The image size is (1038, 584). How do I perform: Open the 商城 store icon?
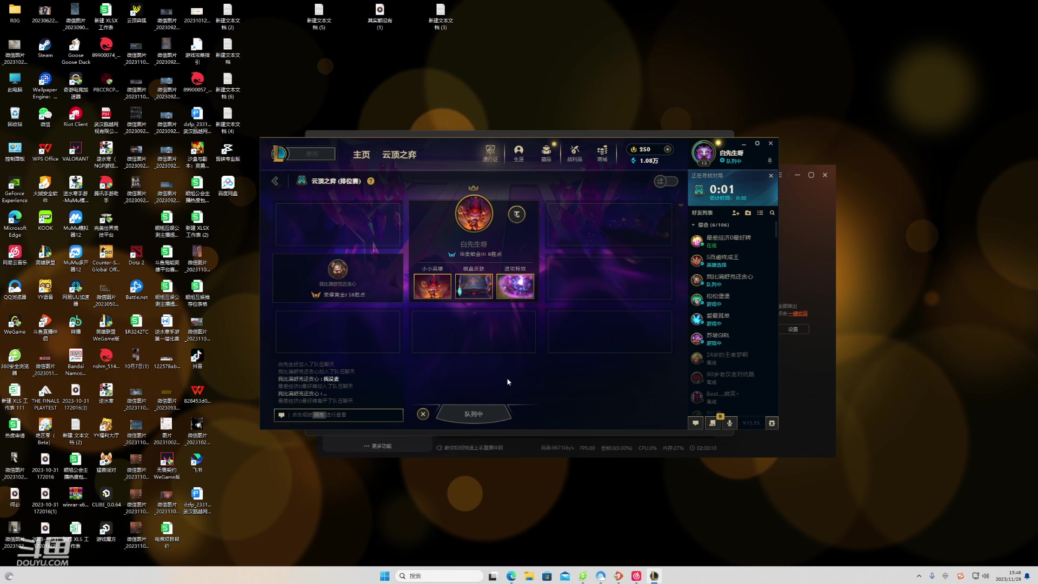click(602, 153)
